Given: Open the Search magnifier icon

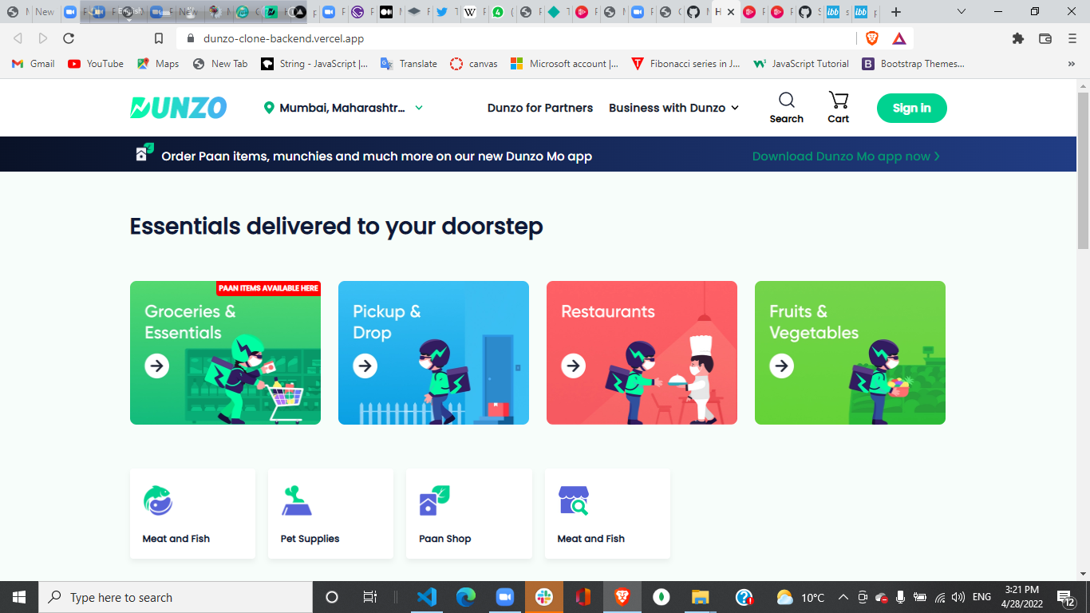Looking at the screenshot, I should tap(787, 100).
